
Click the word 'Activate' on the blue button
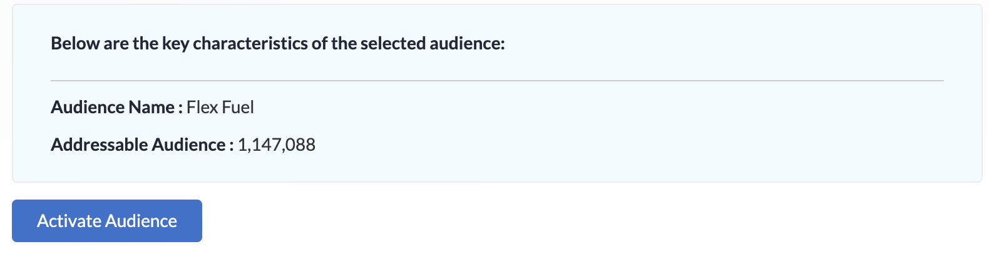(x=69, y=221)
